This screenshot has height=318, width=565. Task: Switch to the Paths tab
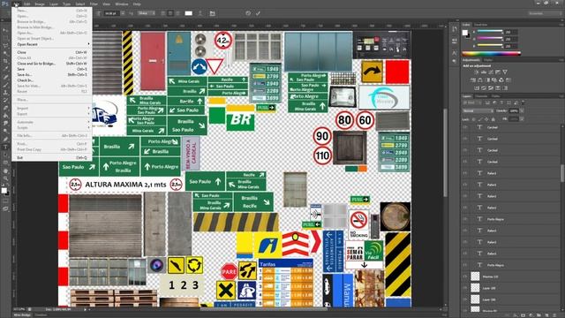(496, 96)
